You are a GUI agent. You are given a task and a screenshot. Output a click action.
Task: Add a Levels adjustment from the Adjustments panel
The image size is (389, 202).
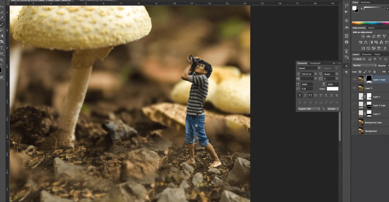click(368, 36)
